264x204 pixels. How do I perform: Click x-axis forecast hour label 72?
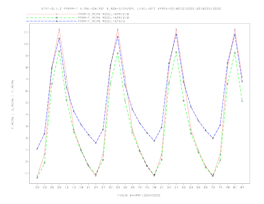click(x=213, y=187)
